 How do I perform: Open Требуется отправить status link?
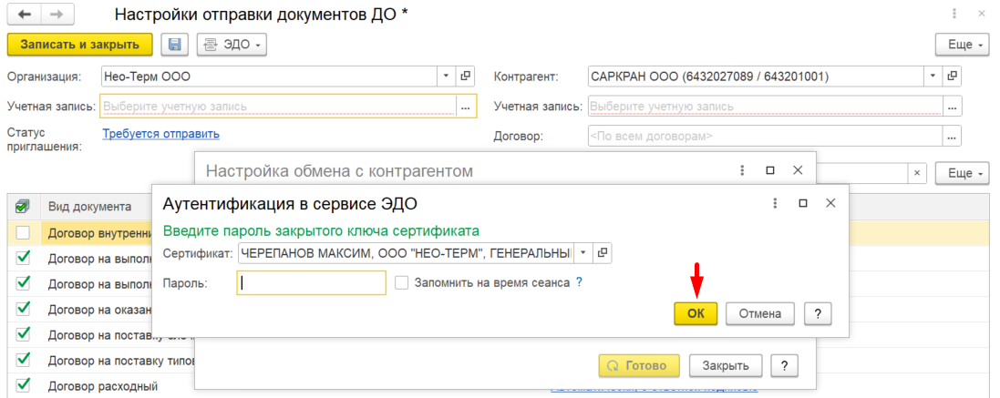160,133
